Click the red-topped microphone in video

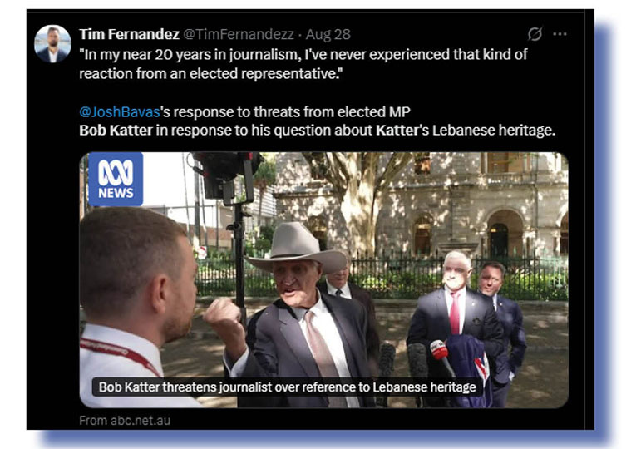pyautogui.click(x=439, y=349)
